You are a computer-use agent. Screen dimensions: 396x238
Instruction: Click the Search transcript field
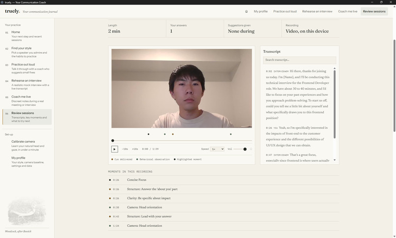click(x=300, y=60)
